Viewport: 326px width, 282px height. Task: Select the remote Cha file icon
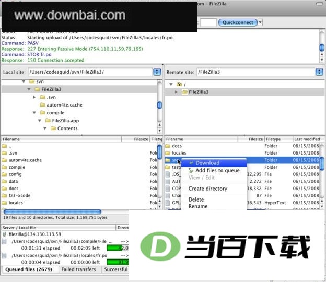[168, 195]
